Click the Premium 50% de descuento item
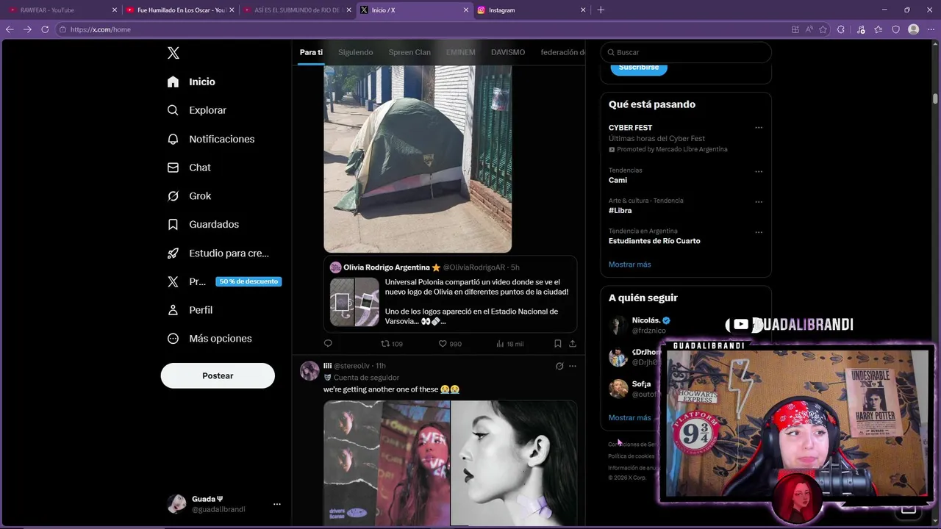 pyautogui.click(x=223, y=281)
